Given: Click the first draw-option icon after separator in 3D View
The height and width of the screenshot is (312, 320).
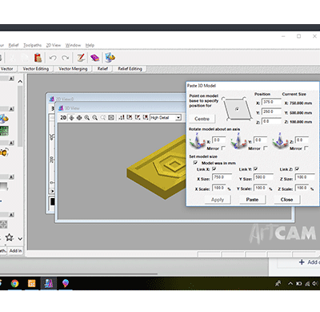Looking at the screenshot, I should [122, 117].
